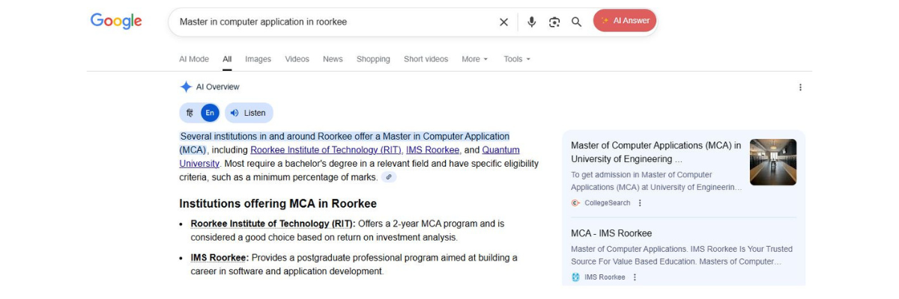Expand the More dropdown
The image size is (899, 299).
point(474,59)
